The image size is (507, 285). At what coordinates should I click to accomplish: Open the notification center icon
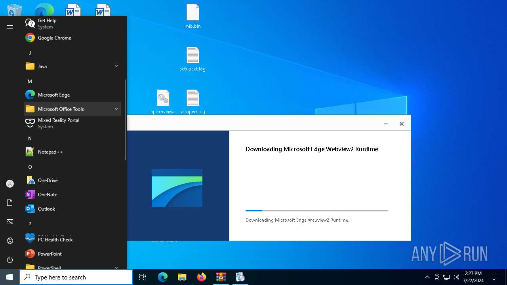tap(494, 277)
